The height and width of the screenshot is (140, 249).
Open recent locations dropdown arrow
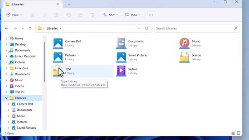23,28
